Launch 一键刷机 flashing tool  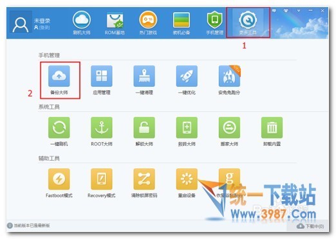pyautogui.click(x=59, y=132)
